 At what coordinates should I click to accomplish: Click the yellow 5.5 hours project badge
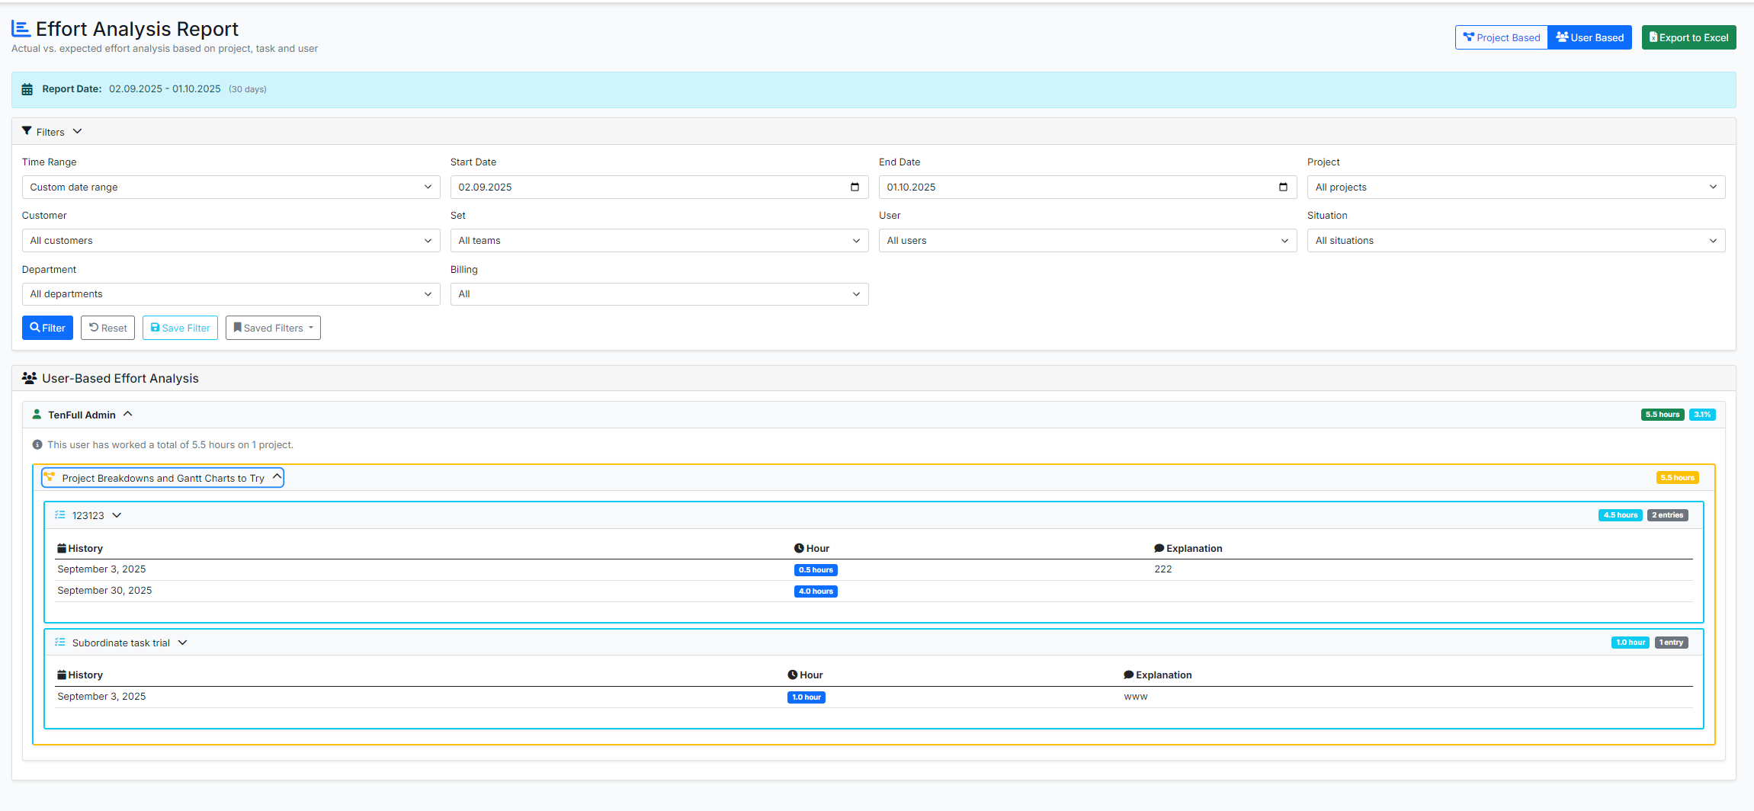pos(1677,478)
